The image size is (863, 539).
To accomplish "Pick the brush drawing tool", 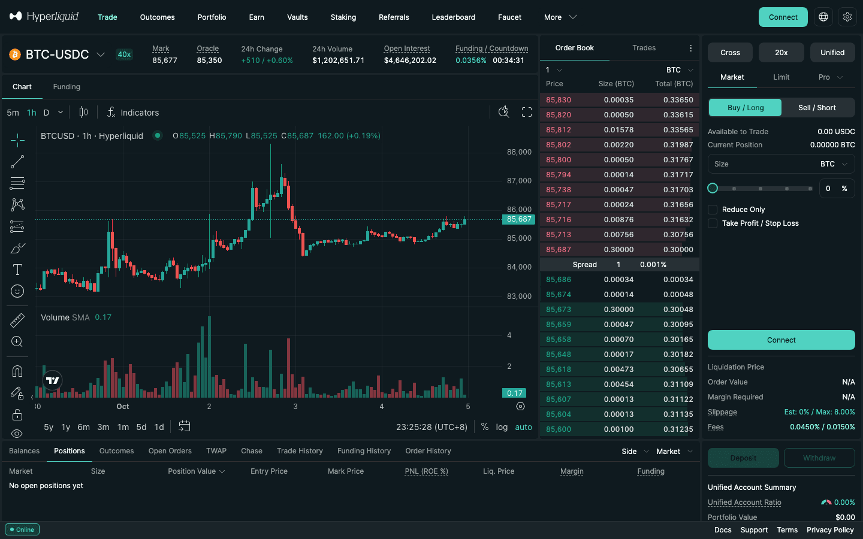I will click(17, 248).
